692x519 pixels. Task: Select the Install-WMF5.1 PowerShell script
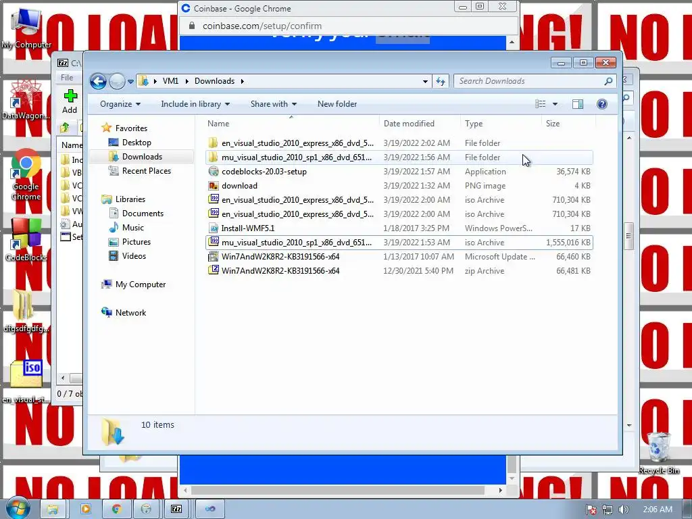[x=399, y=228]
